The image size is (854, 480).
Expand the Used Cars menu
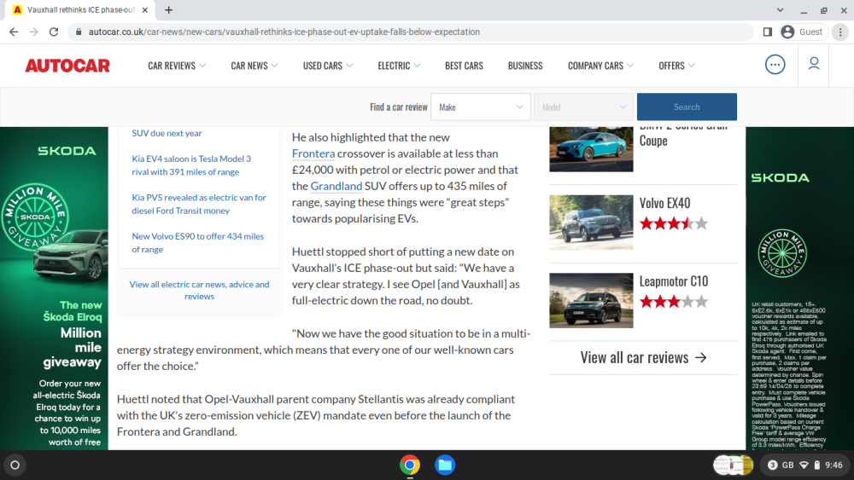click(328, 66)
